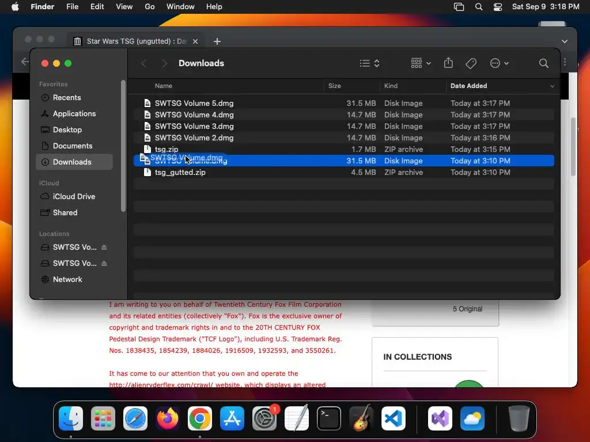This screenshot has width=590, height=442.
Task: Open Control Center in menu bar
Action: coord(497,7)
